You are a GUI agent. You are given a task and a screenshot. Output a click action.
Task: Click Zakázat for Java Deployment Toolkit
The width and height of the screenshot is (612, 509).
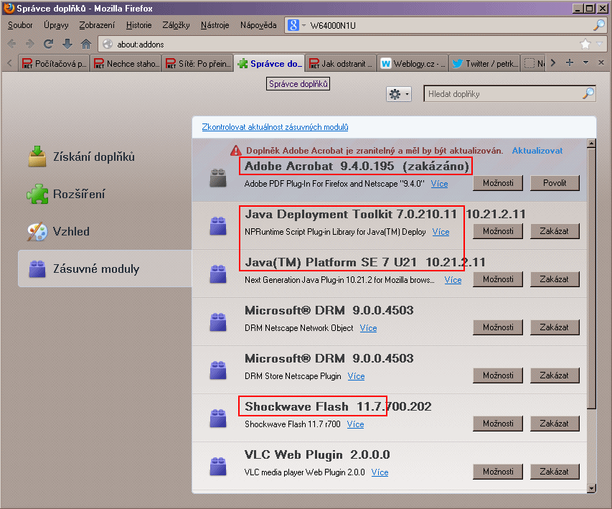(x=555, y=231)
